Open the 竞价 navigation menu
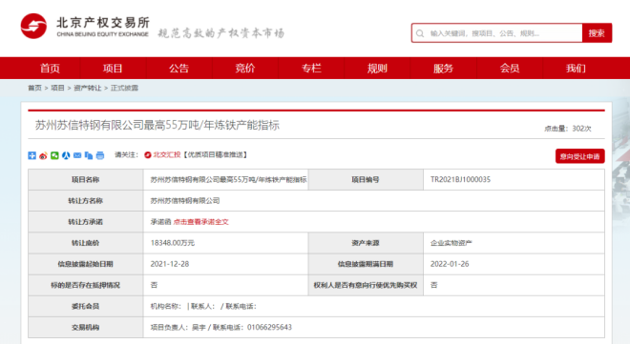Viewport: 630px width, 344px height. point(245,69)
